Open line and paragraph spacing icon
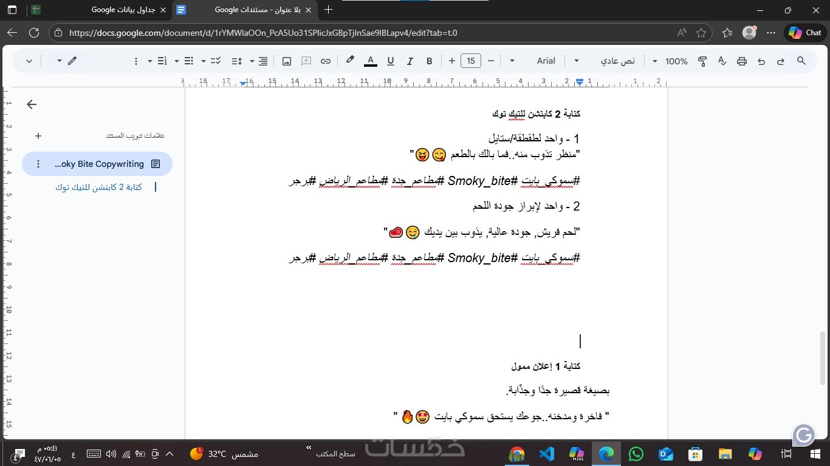This screenshot has width=830, height=466. click(238, 61)
